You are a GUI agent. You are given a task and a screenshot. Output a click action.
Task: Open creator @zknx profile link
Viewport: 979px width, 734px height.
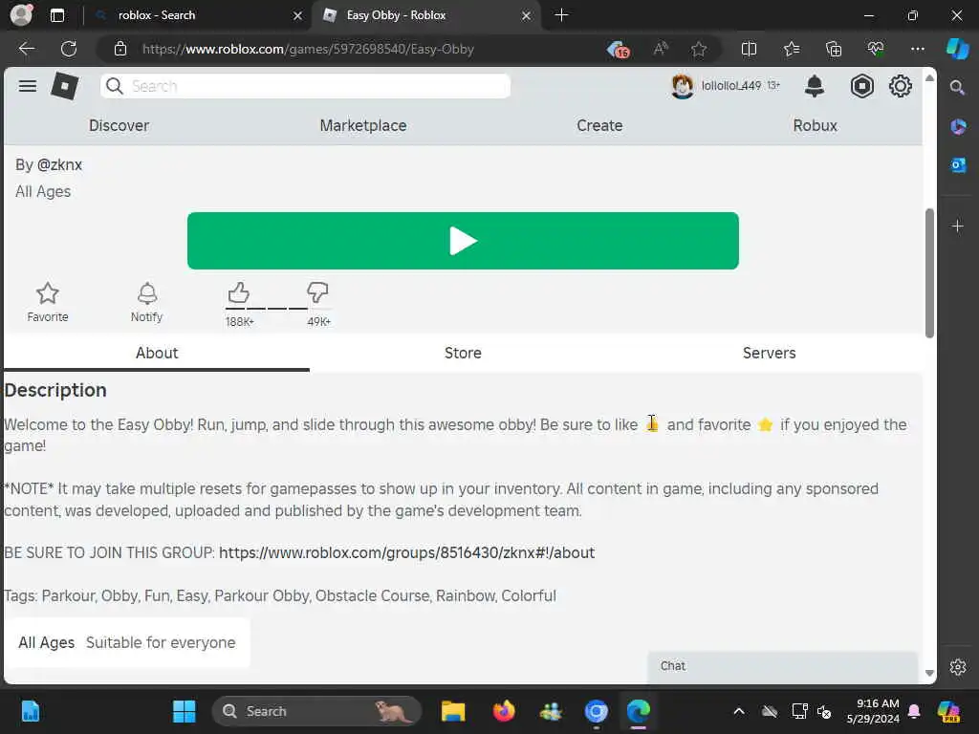click(x=59, y=164)
